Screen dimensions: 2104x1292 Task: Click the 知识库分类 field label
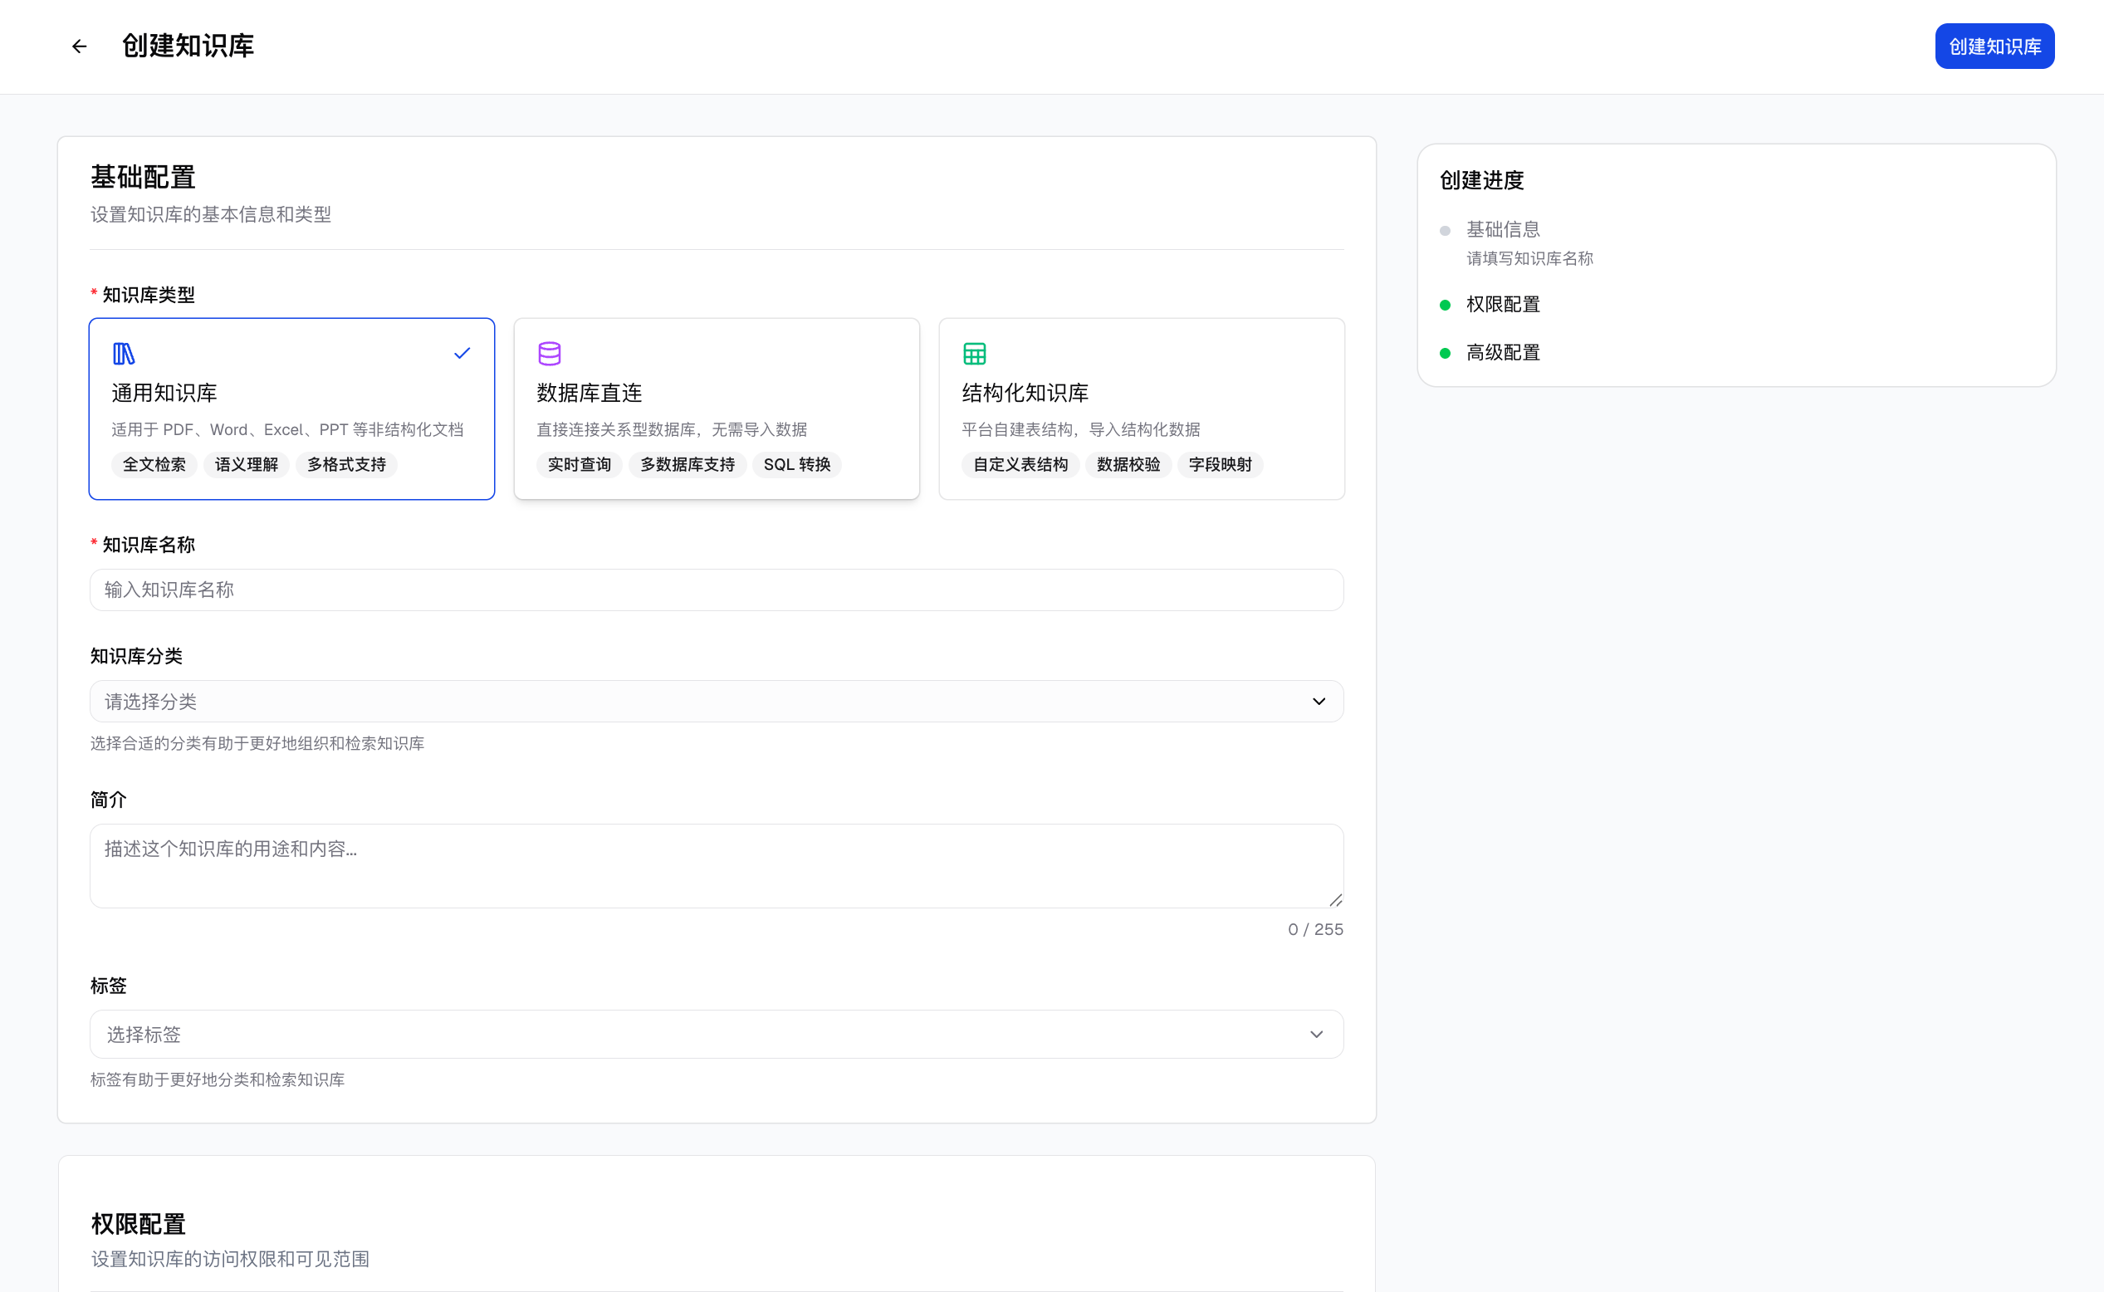(x=137, y=656)
